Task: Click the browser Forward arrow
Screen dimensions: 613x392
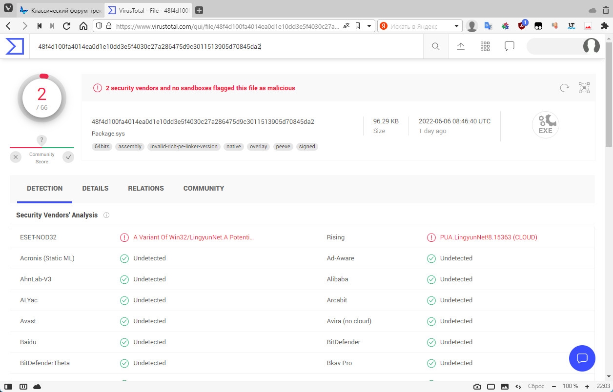Action: (x=25, y=26)
